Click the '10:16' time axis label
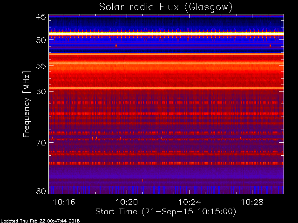Image resolution: width=298 pixels, height=223 pixels. (x=64, y=202)
